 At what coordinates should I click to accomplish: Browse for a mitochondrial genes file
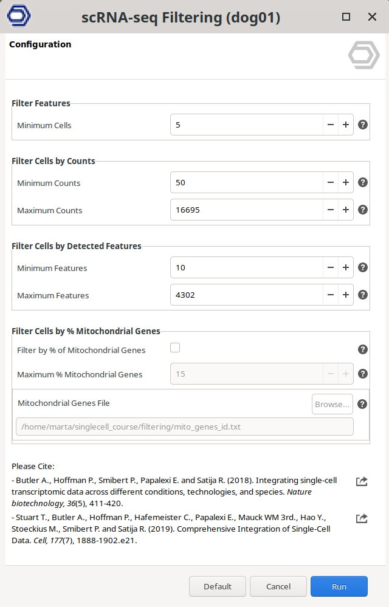332,404
